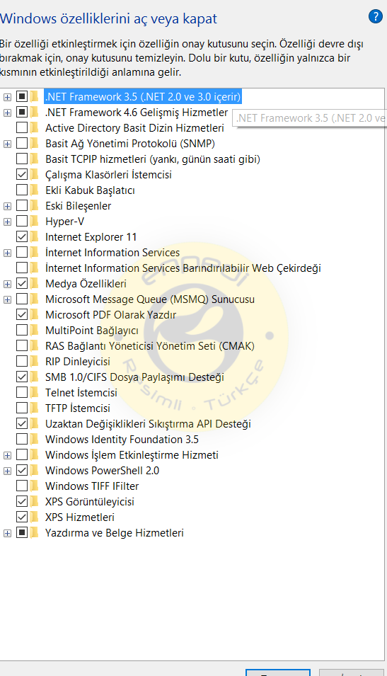Click folder icon next to Internet Explorer 11

point(35,236)
